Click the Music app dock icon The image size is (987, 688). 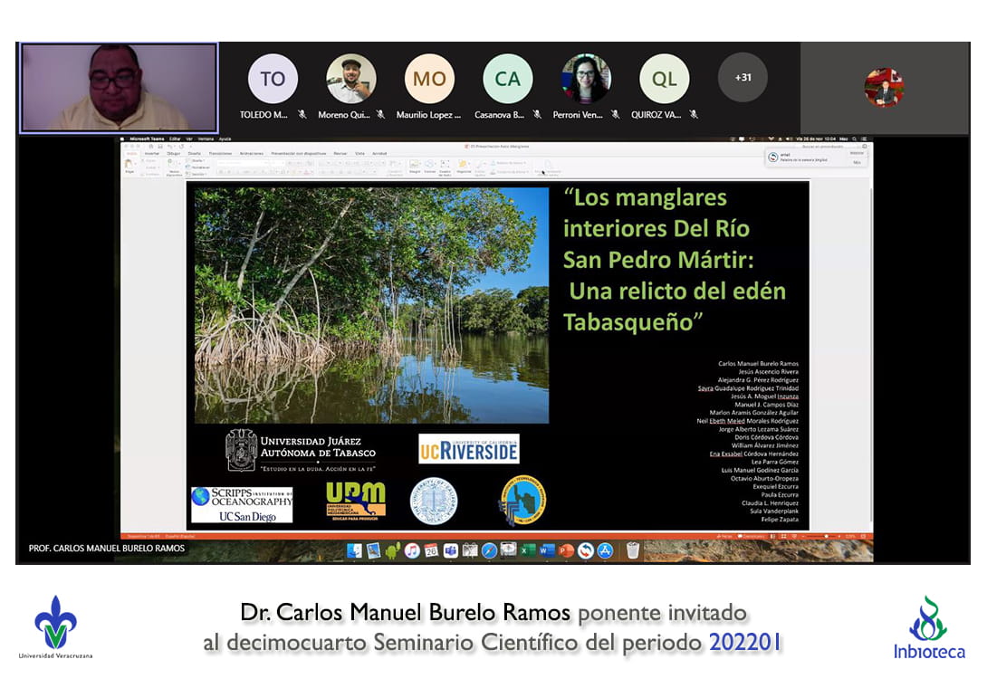412,550
